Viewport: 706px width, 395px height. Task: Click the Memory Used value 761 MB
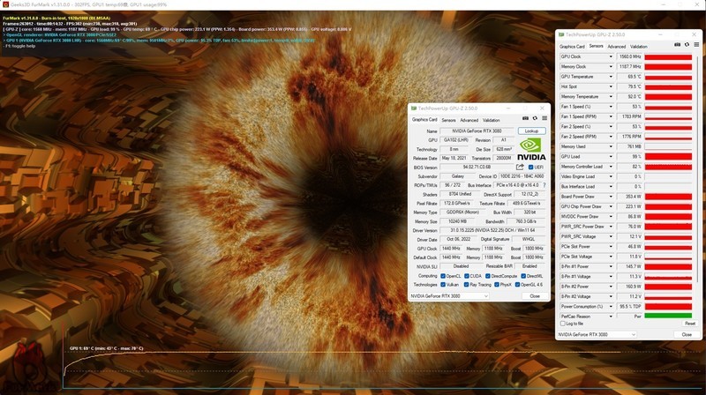click(629, 146)
